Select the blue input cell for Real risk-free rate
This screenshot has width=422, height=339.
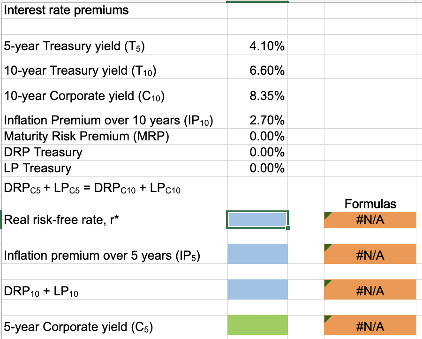[256, 219]
